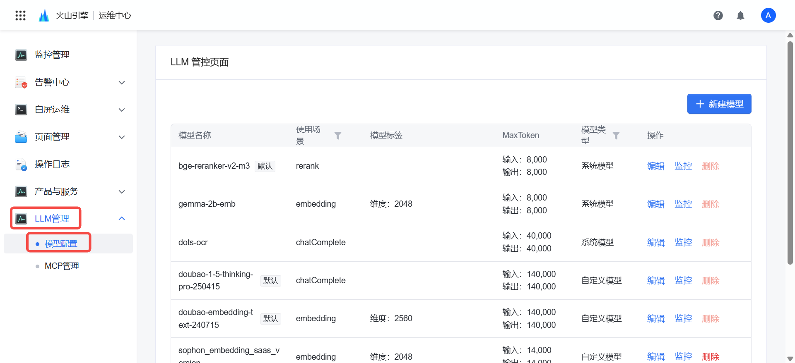Click the 操作日志 sidebar icon
Viewport: 795px width, 363px height.
(21, 164)
